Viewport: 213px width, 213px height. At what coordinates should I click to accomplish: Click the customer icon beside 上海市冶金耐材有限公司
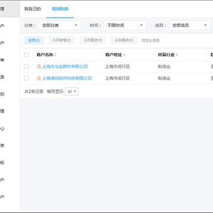(x=38, y=66)
